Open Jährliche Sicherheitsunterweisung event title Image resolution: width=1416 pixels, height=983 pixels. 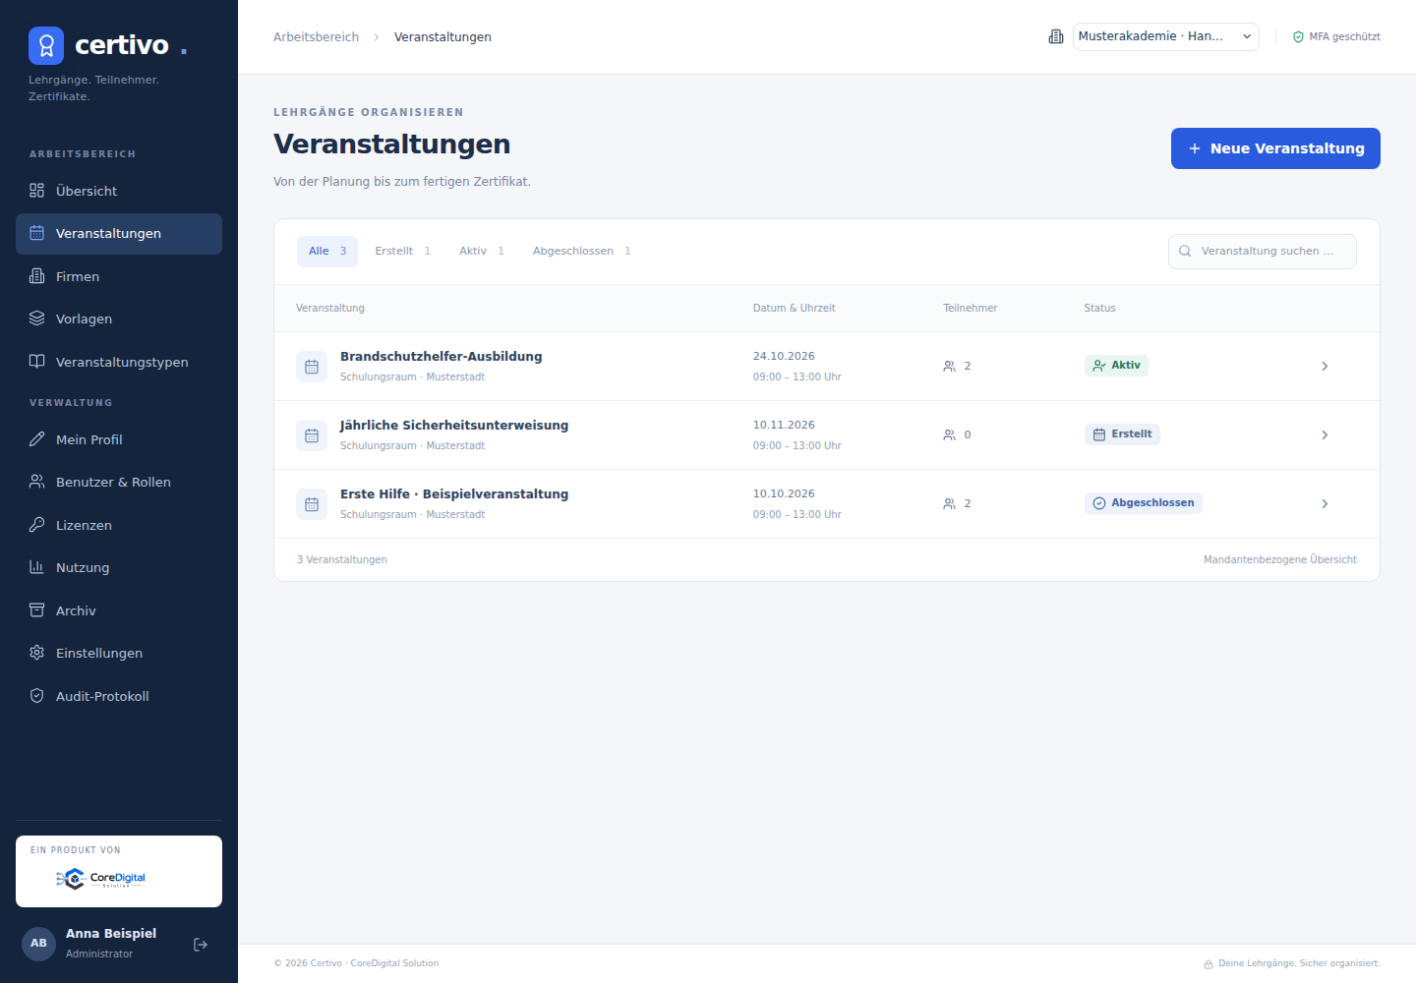point(454,426)
